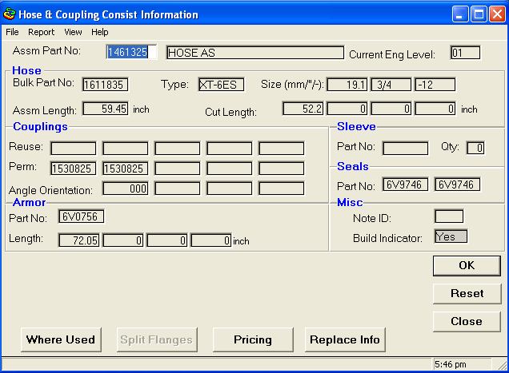The image size is (509, 373).
Task: Click the Close button
Action: (467, 321)
